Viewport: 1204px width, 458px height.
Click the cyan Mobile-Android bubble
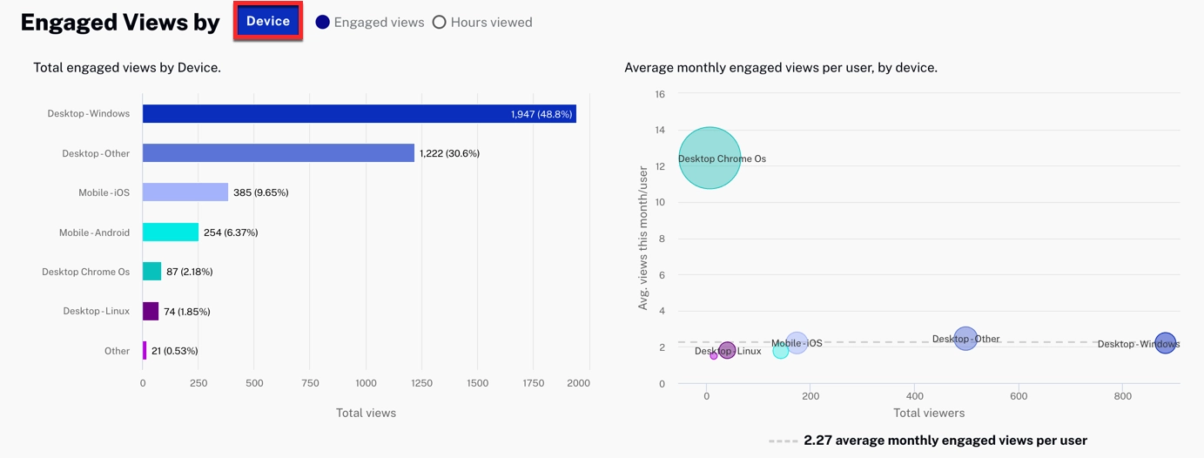[781, 352]
